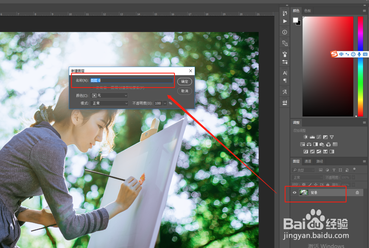
Task: Toggle lock image pixels brush icon
Action: (x=310, y=185)
